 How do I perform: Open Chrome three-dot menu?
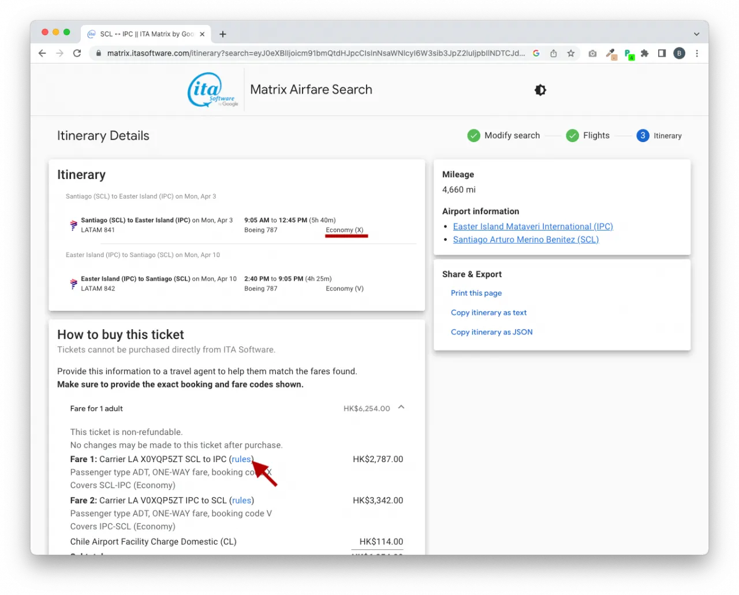click(697, 53)
